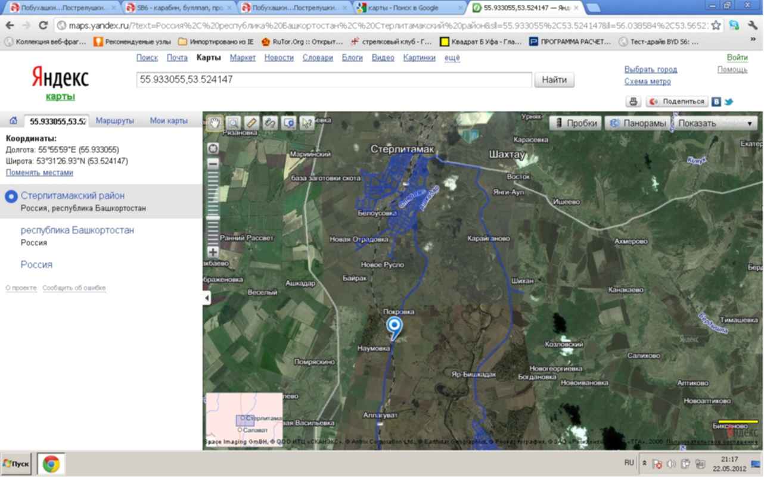The image size is (764, 480).
Task: Open Новости service link
Action: pos(279,58)
